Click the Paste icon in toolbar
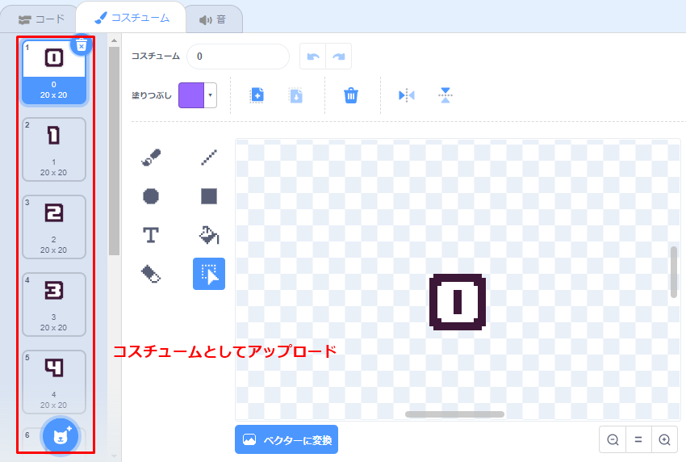Image resolution: width=686 pixels, height=462 pixels. (296, 95)
